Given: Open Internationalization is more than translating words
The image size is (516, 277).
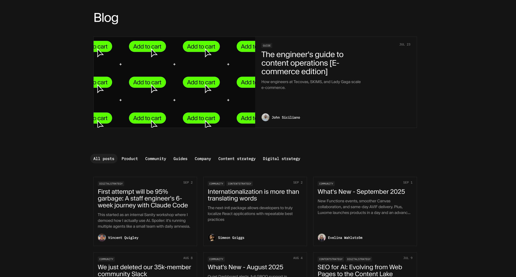Looking at the screenshot, I should pyautogui.click(x=253, y=195).
